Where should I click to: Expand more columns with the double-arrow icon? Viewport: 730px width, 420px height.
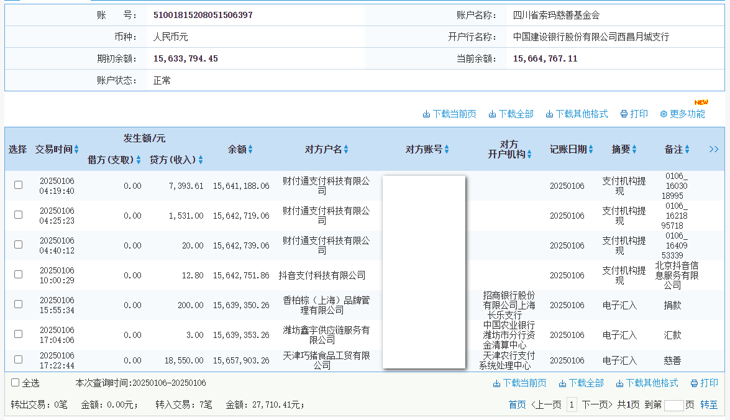714,149
